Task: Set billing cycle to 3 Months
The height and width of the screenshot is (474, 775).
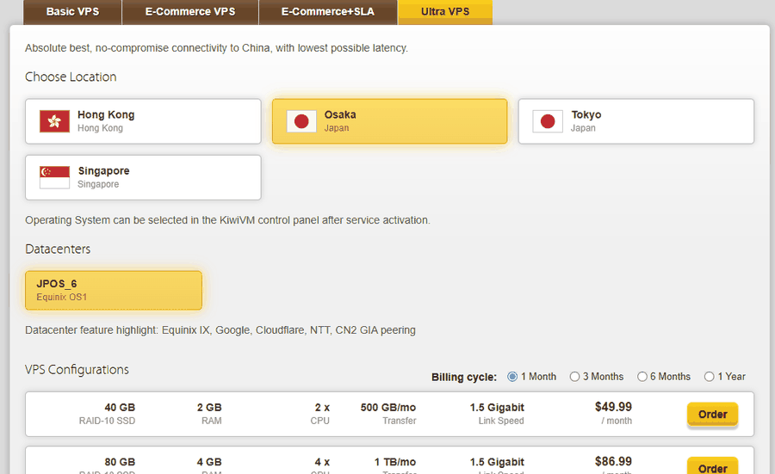Action: 574,377
